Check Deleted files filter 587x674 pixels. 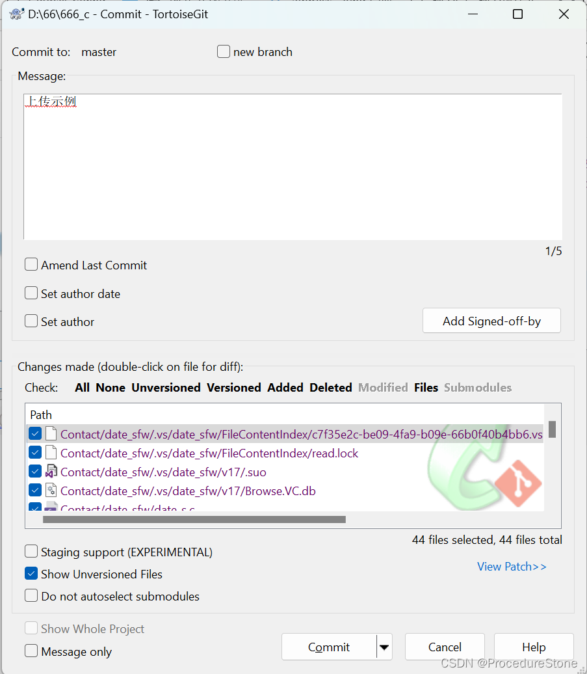coord(331,387)
